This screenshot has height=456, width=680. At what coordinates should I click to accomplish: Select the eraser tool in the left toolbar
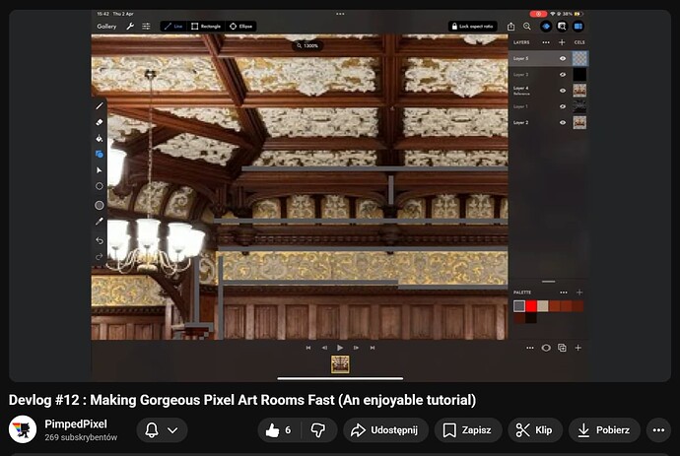pos(100,122)
